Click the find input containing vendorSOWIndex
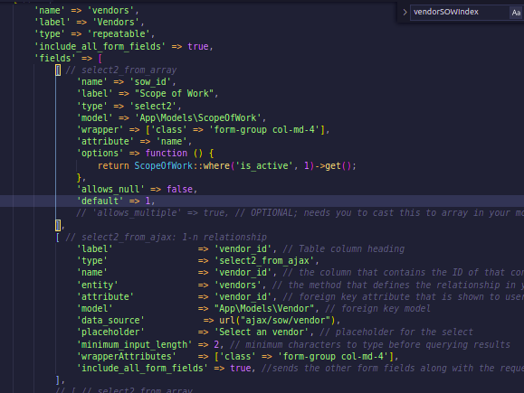 (460, 13)
